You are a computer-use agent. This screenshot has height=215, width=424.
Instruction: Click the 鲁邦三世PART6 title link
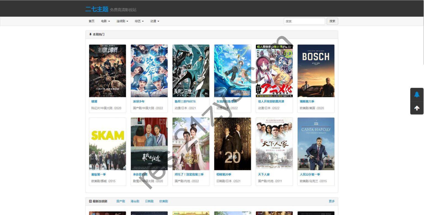coord(185,101)
